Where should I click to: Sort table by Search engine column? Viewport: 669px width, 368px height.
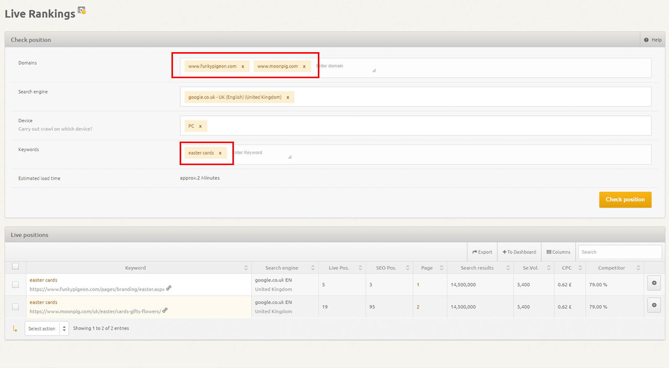(285, 268)
